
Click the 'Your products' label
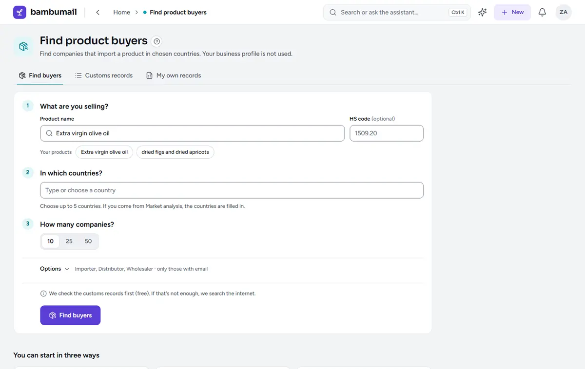pos(56,152)
